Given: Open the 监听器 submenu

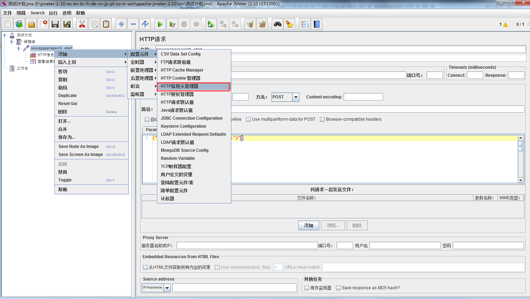Looking at the screenshot, I should click(x=142, y=94).
